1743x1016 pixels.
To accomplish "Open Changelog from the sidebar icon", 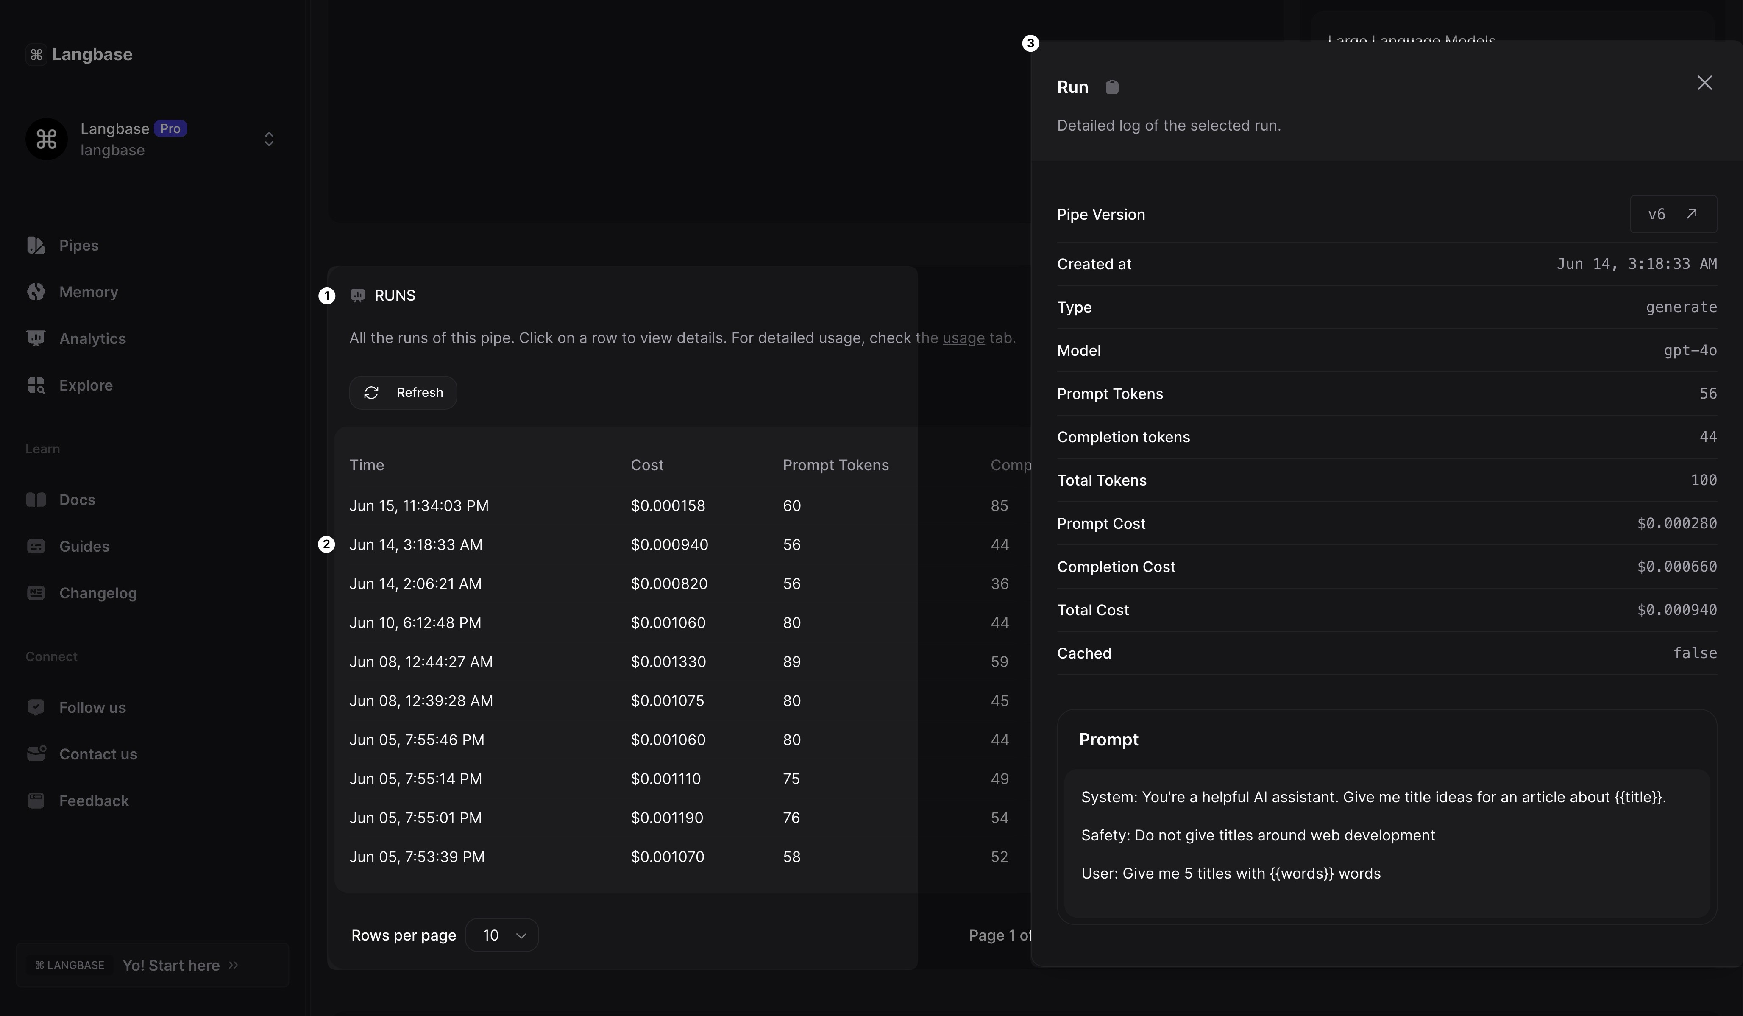I will coord(36,592).
